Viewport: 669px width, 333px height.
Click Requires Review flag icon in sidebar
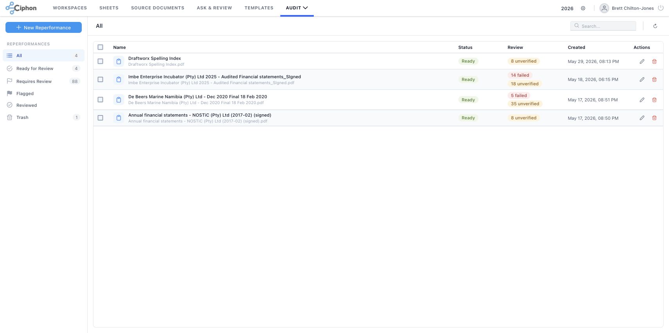(x=10, y=81)
